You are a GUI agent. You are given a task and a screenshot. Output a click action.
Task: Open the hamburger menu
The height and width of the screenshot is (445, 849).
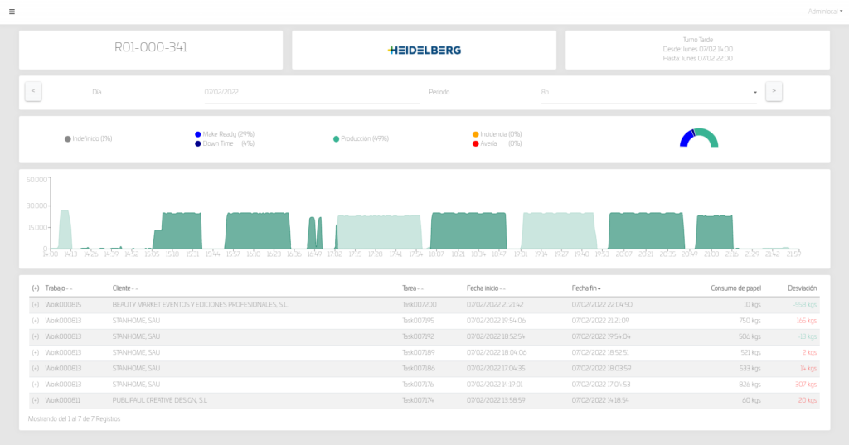pyautogui.click(x=12, y=12)
